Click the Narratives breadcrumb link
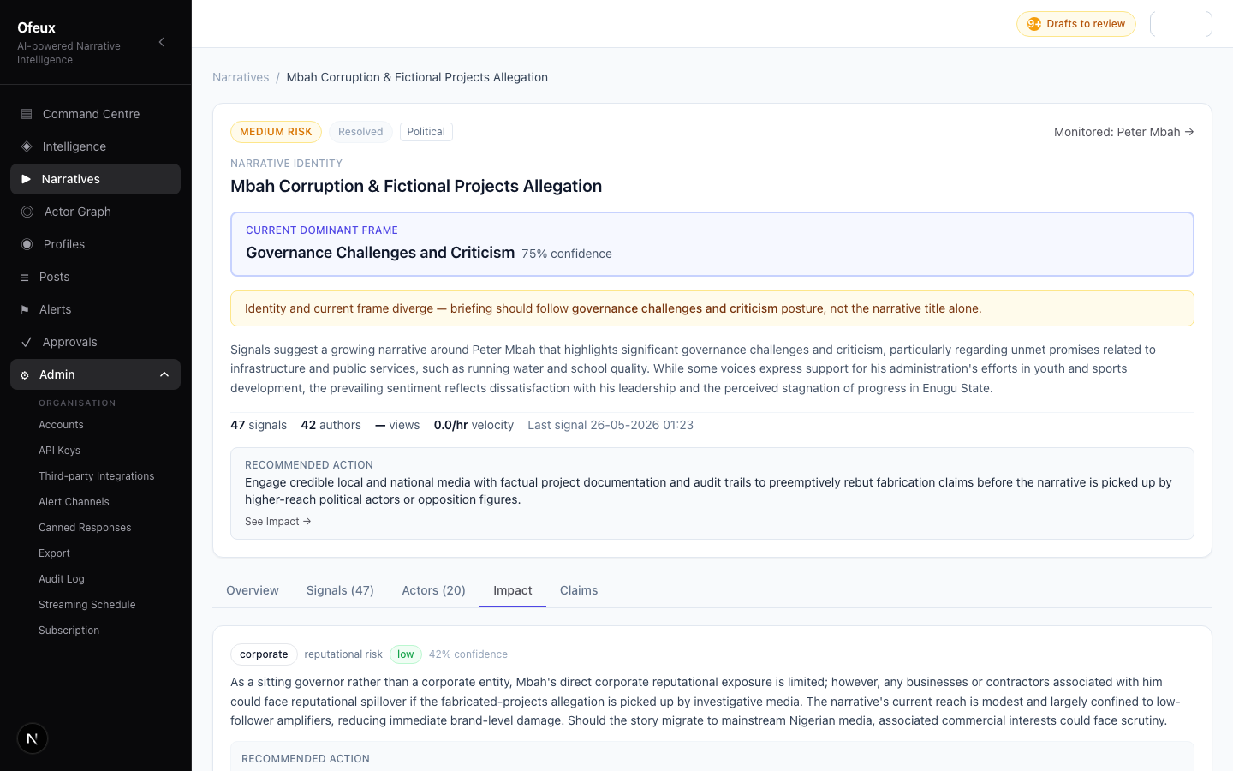Screen dimensions: 1233x771 pos(241,77)
